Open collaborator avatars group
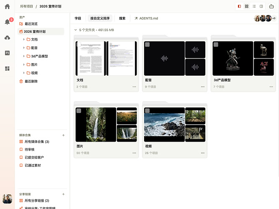Image resolution: width=279 pixels, height=209 pixels. tap(263, 18)
